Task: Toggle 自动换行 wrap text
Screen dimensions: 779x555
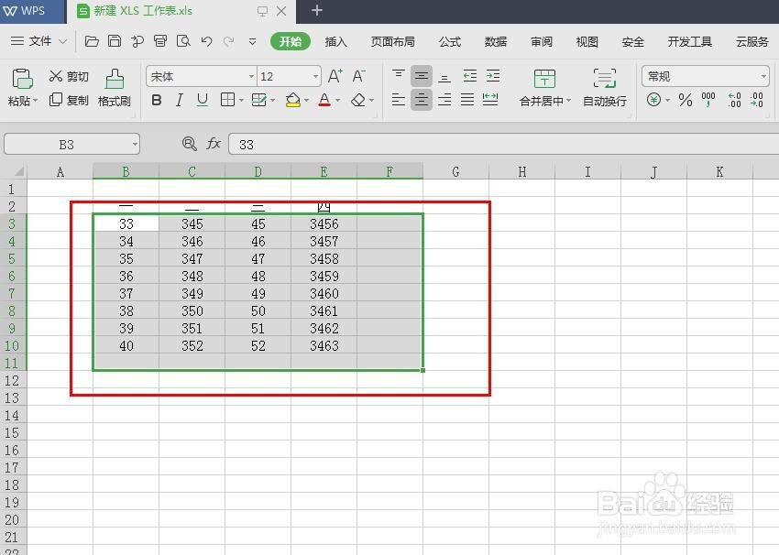Action: [605, 88]
